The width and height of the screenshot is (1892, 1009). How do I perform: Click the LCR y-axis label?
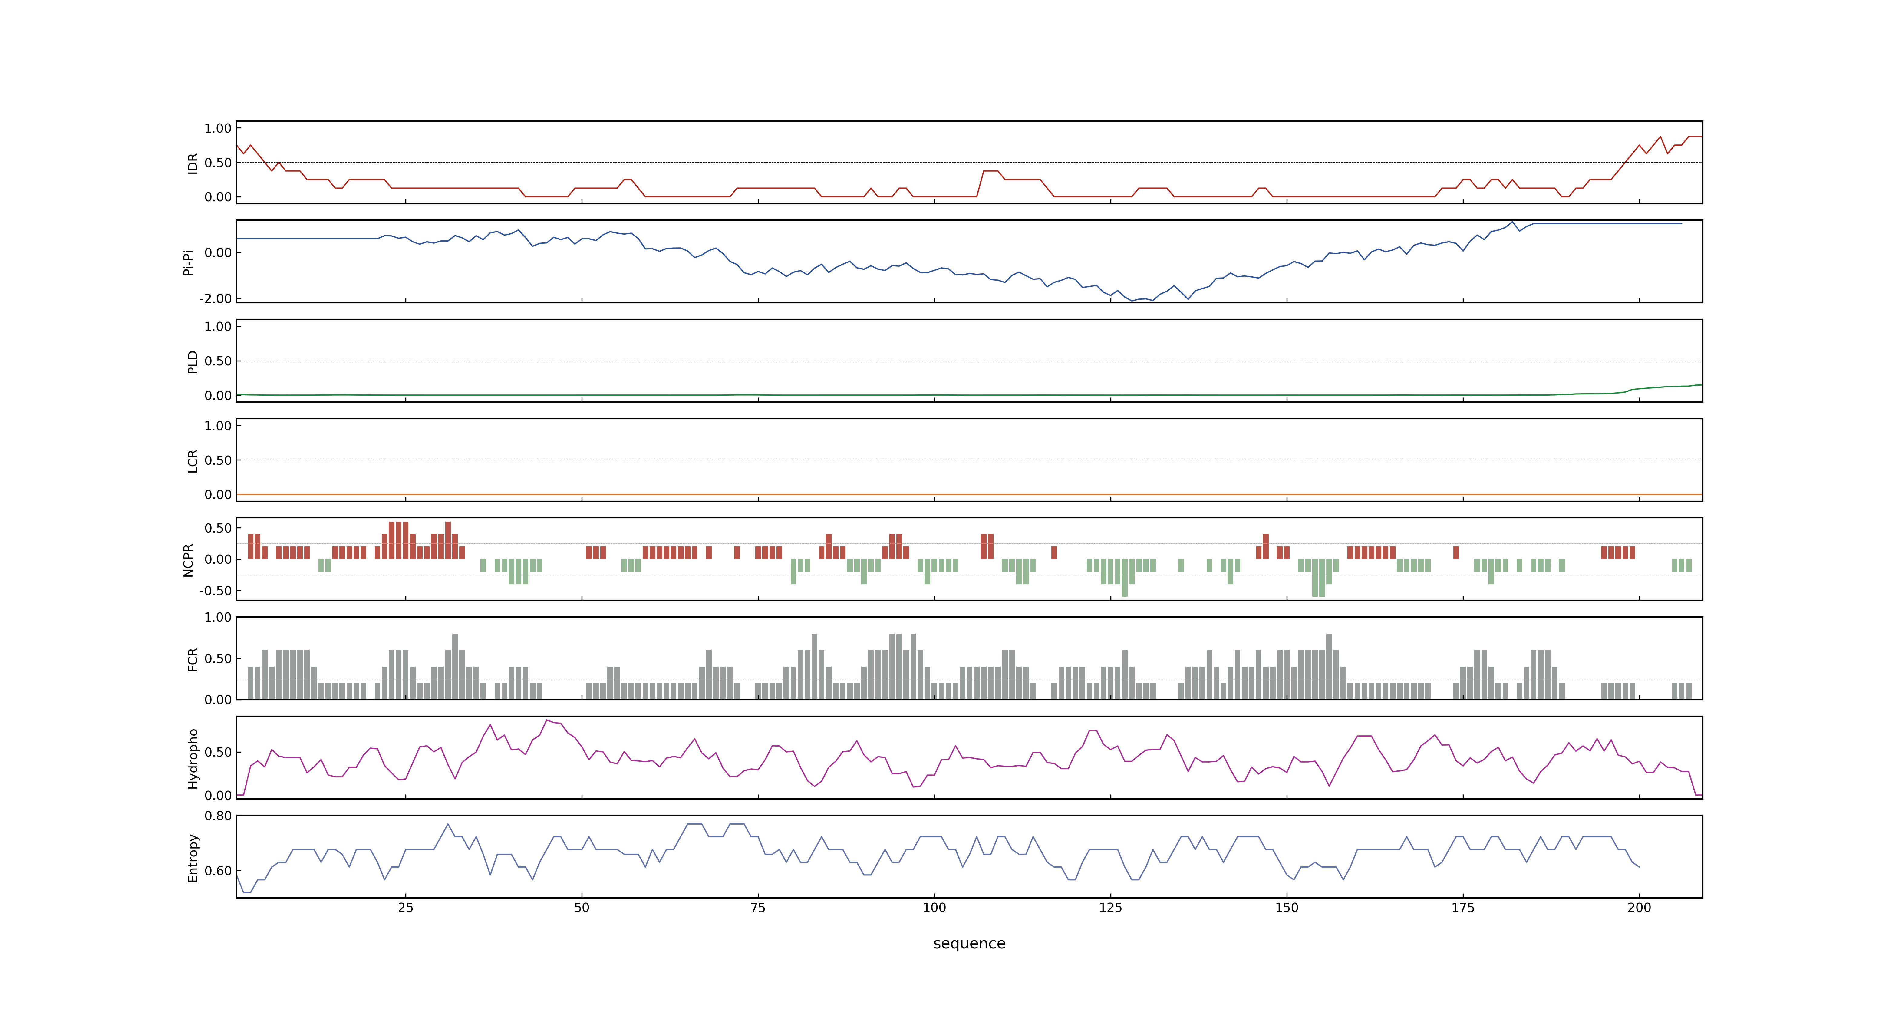click(193, 460)
